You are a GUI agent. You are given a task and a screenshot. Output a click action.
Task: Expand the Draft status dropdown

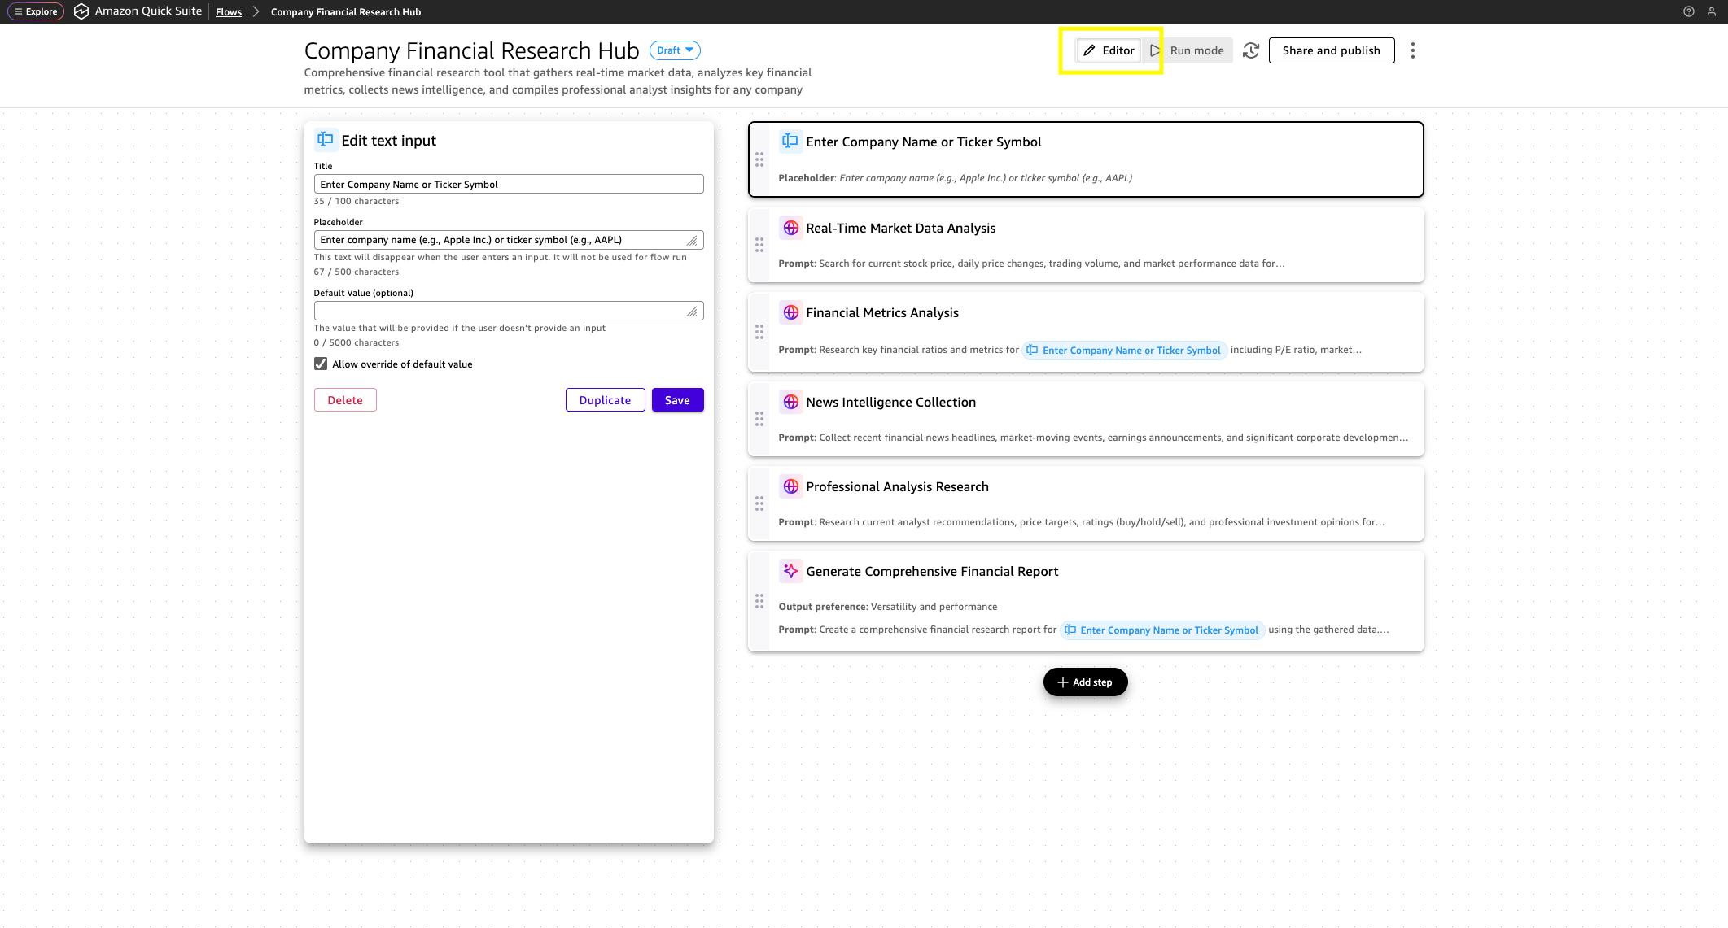click(x=675, y=50)
